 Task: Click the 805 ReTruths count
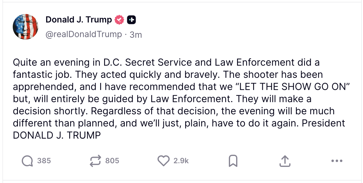pyautogui.click(x=112, y=161)
